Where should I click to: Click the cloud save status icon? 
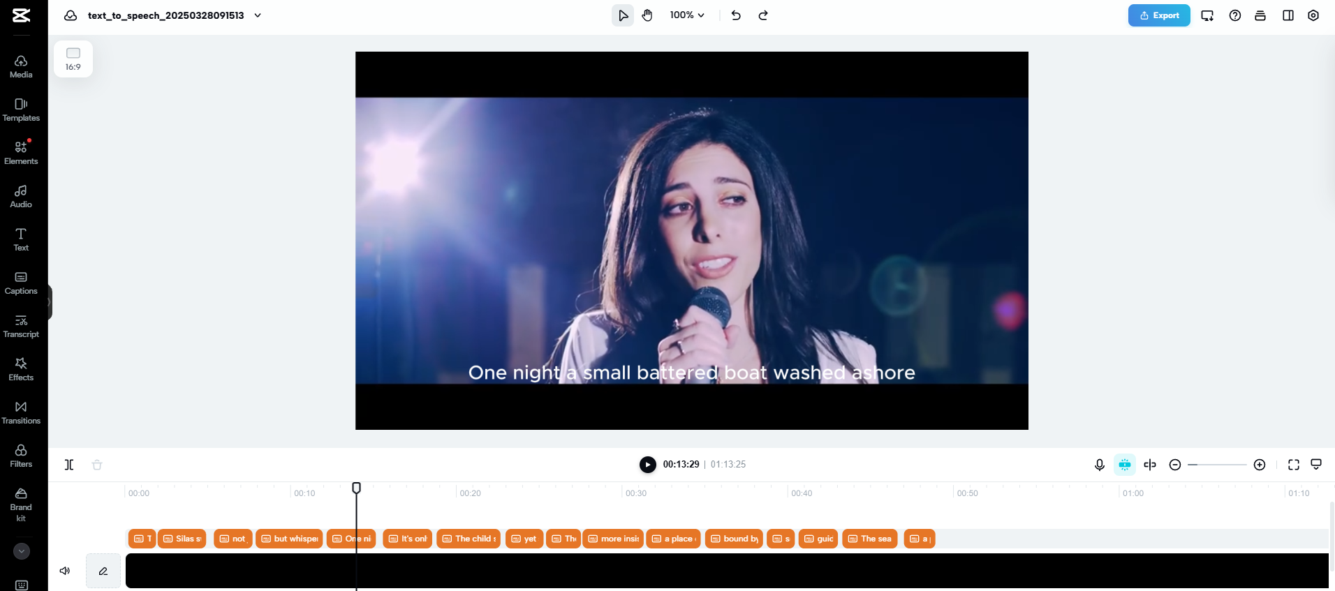(x=71, y=15)
